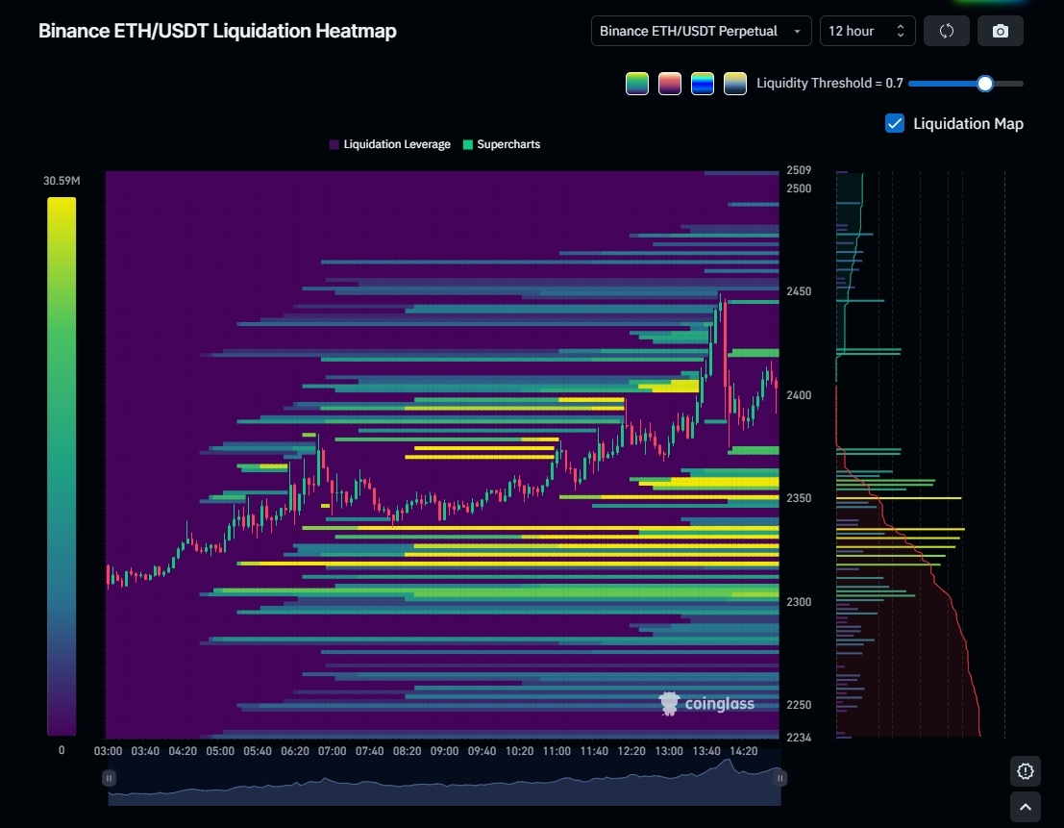Open the Binance ETH/USDT Perpetual dropdown

(701, 31)
